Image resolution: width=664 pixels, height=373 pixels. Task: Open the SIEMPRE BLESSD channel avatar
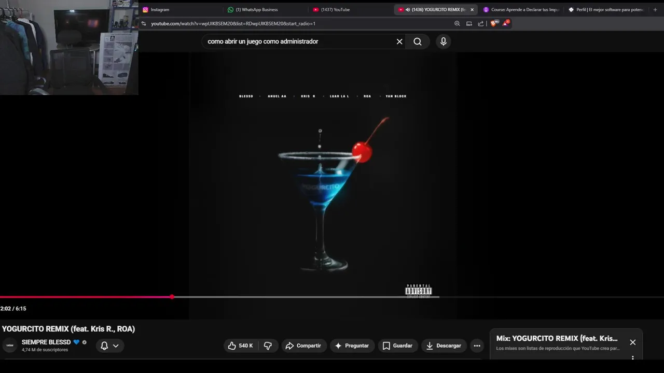(10, 346)
